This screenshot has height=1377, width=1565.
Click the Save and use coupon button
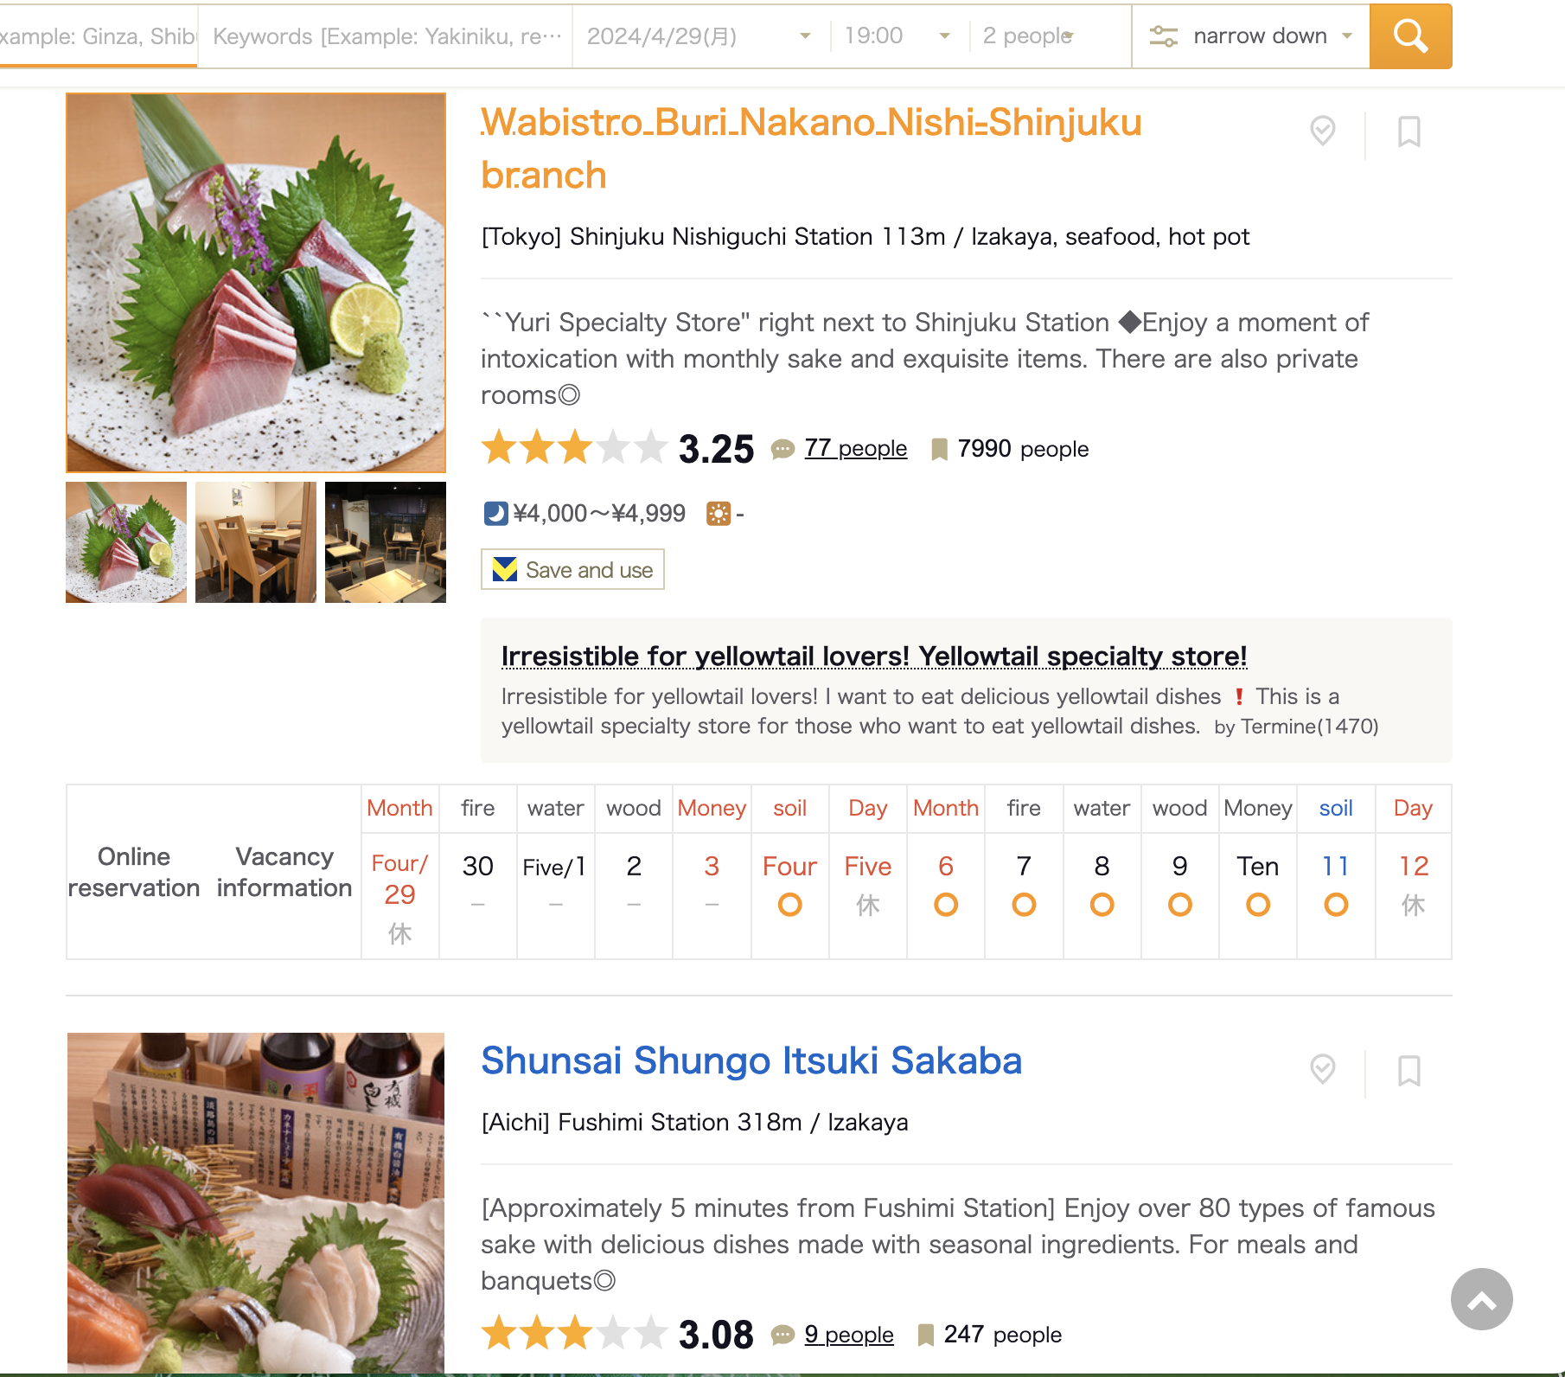(572, 570)
